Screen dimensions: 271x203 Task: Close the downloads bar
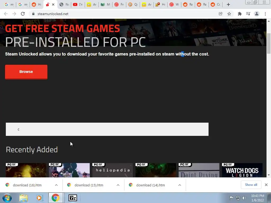tap(266, 185)
